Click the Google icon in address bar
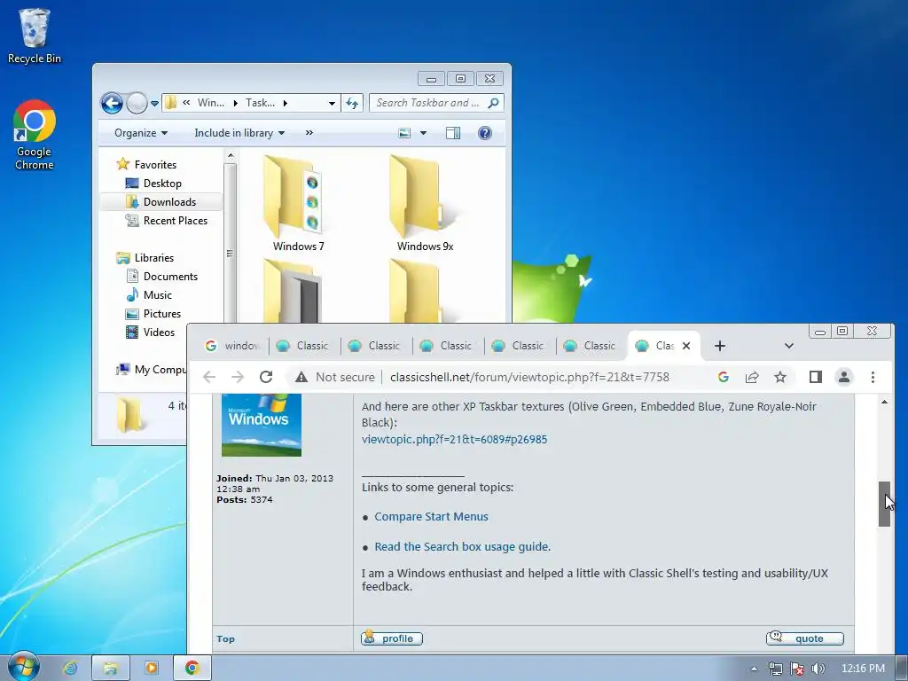This screenshot has width=908, height=681. [x=724, y=377]
